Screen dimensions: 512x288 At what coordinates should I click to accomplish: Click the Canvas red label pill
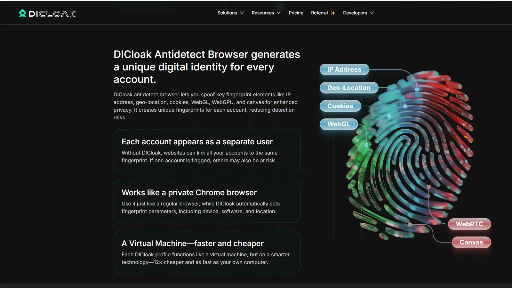tap(471, 242)
